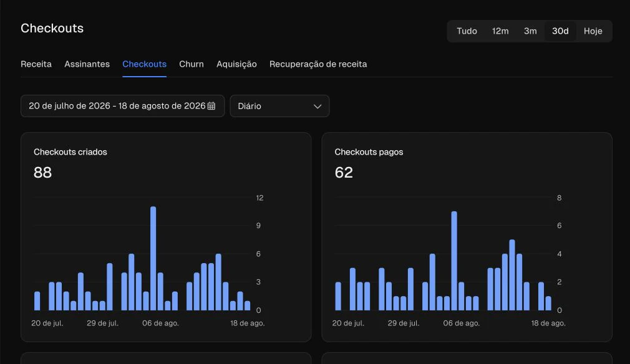Click the Checkouts page heading
The image size is (630, 364).
52,28
